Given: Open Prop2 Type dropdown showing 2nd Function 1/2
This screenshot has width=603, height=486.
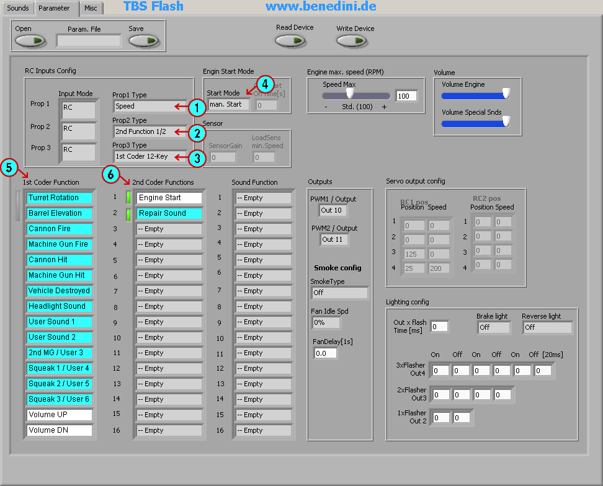Looking at the screenshot, I should point(149,131).
